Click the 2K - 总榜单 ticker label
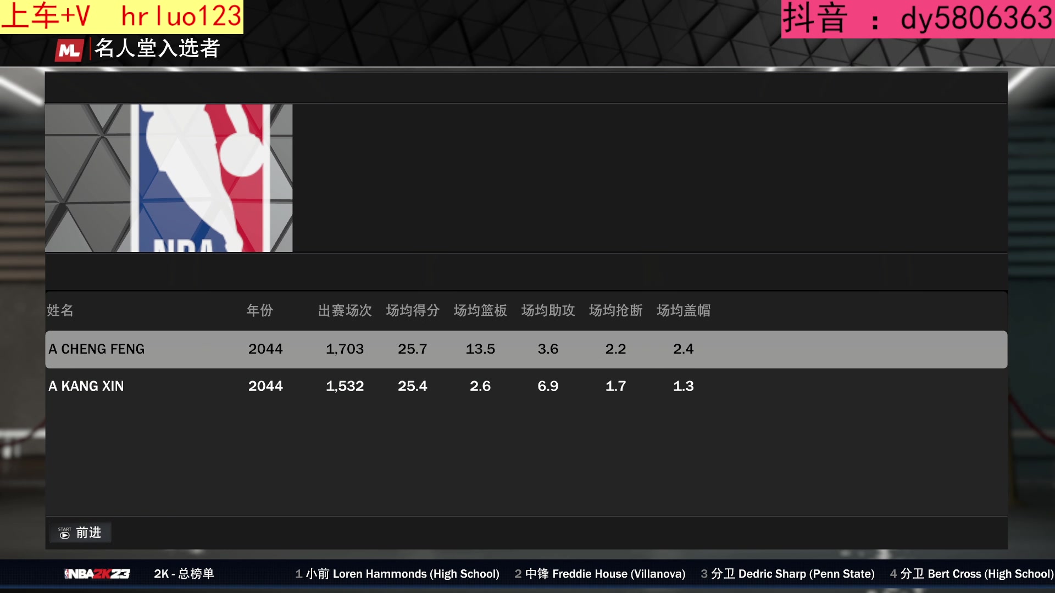Screen dimensions: 1055x593 184,574
